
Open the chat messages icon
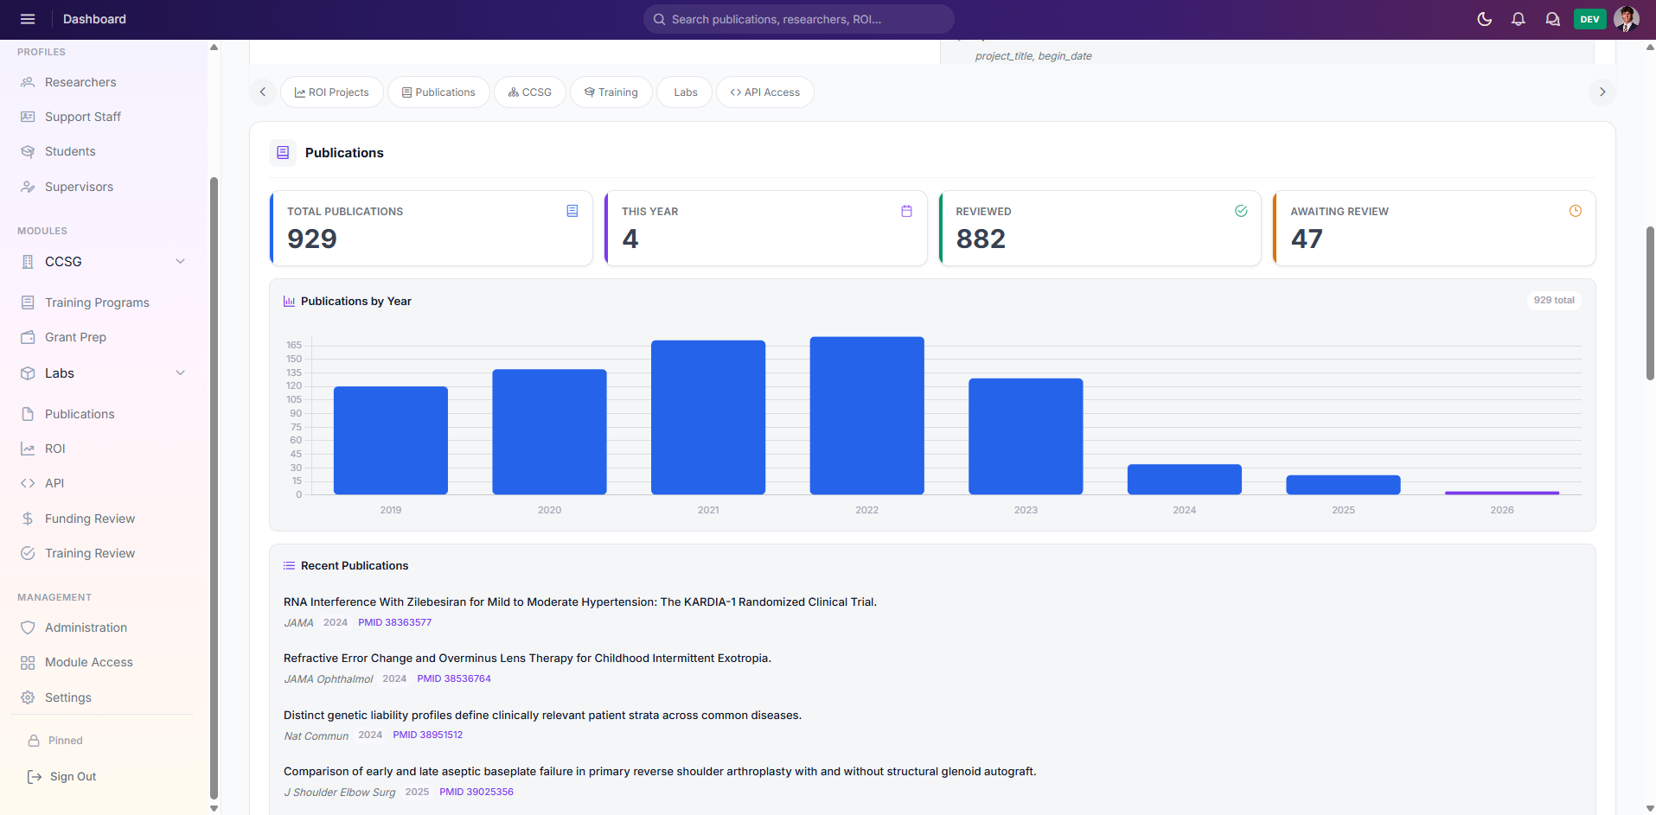[x=1553, y=19]
